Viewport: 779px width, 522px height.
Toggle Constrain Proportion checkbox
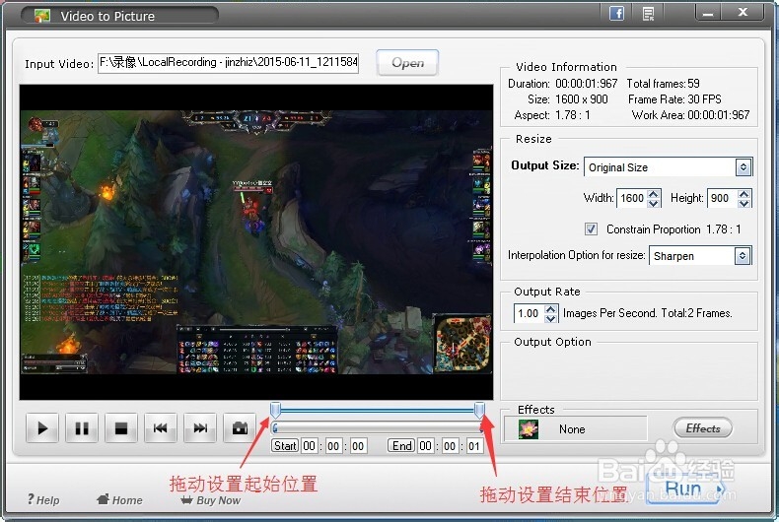click(x=591, y=228)
